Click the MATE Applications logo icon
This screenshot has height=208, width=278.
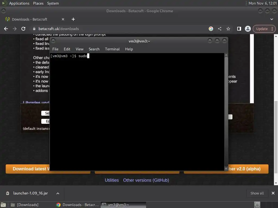click(5, 3)
